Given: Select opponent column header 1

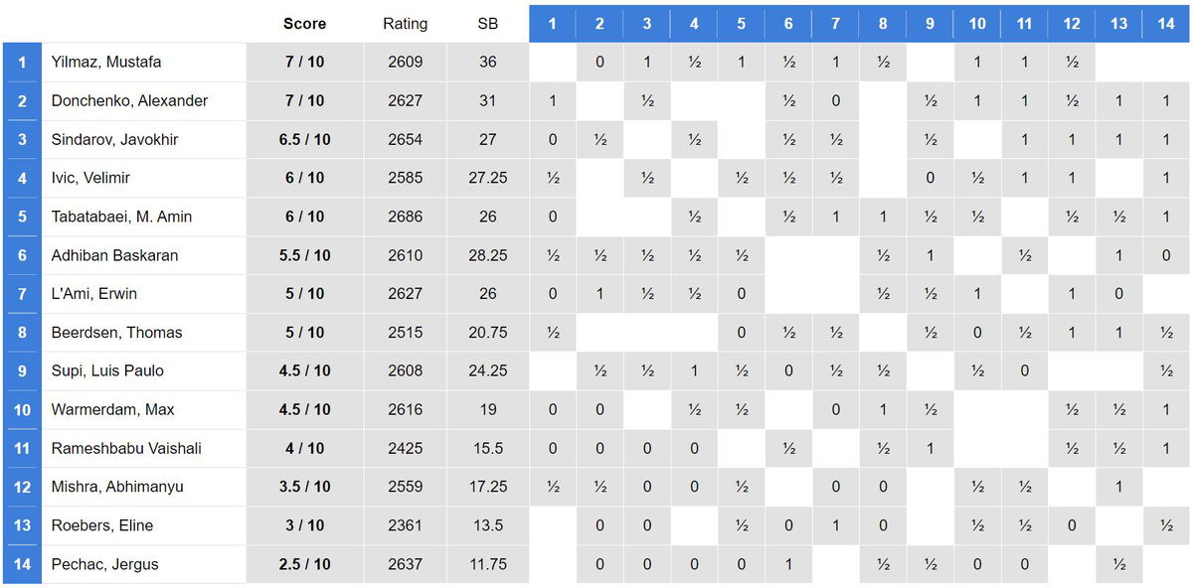Looking at the screenshot, I should point(553,23).
